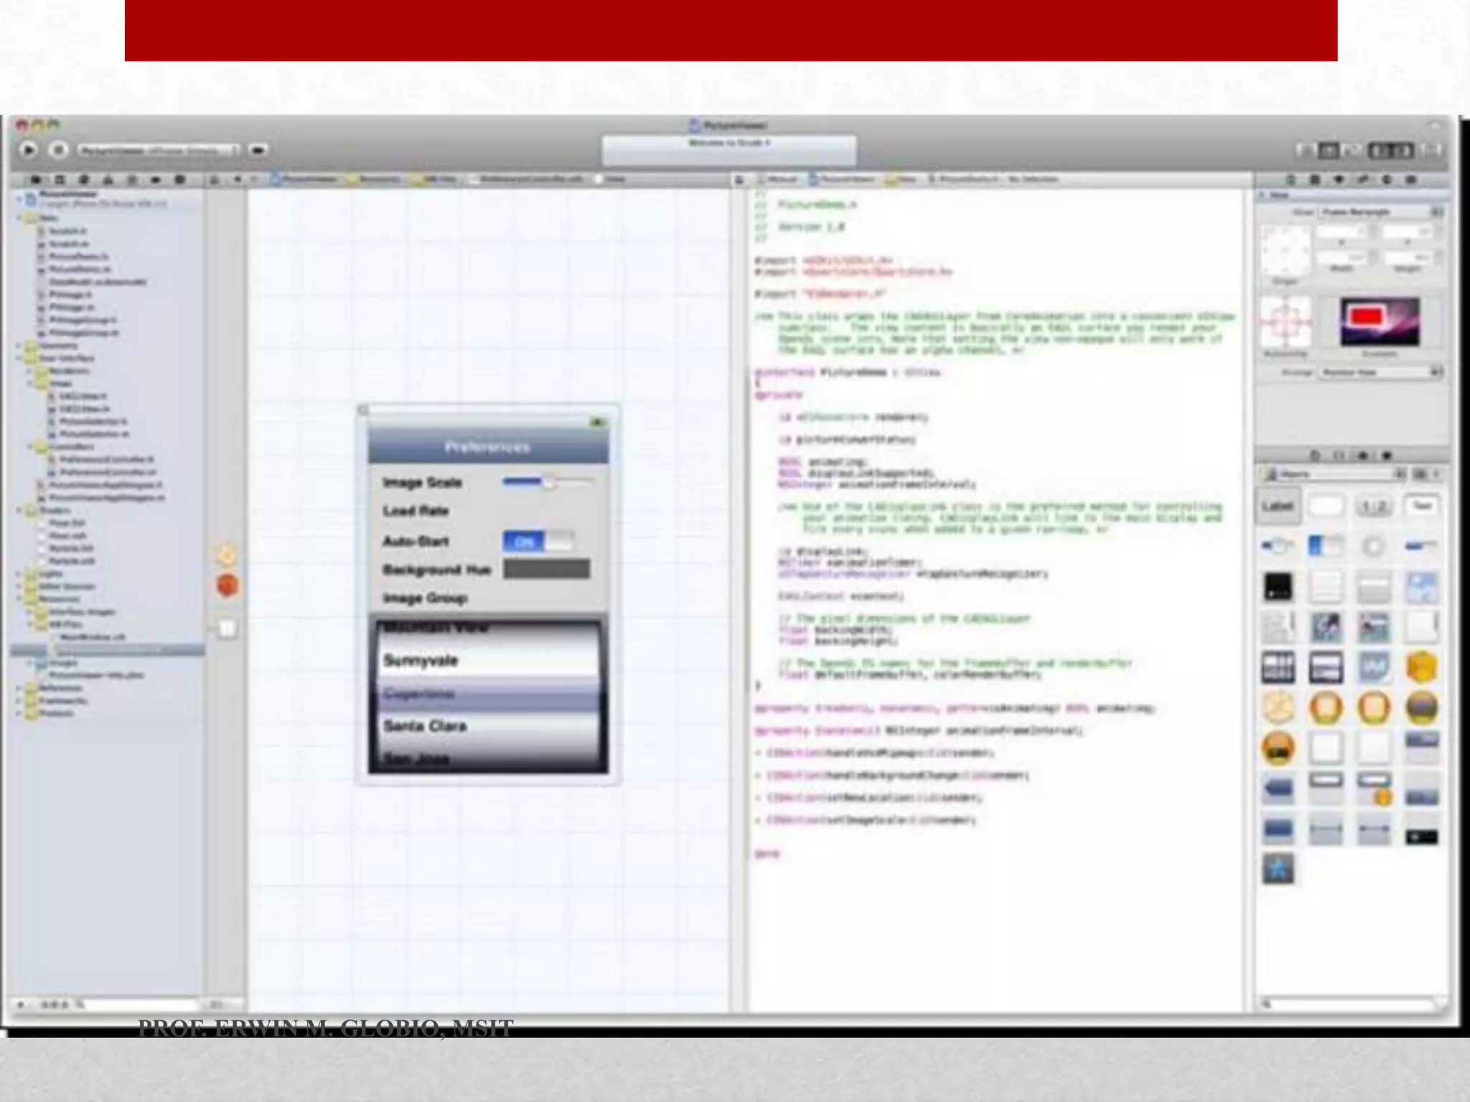Select the switch object in library

1325,547
